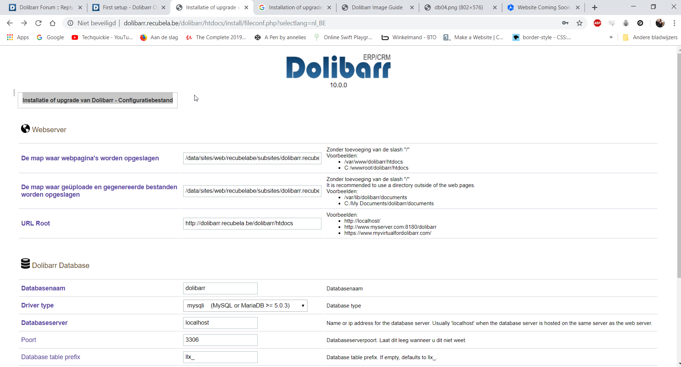
Task: Edit the Databaseserver localhost field
Action: click(x=220, y=323)
